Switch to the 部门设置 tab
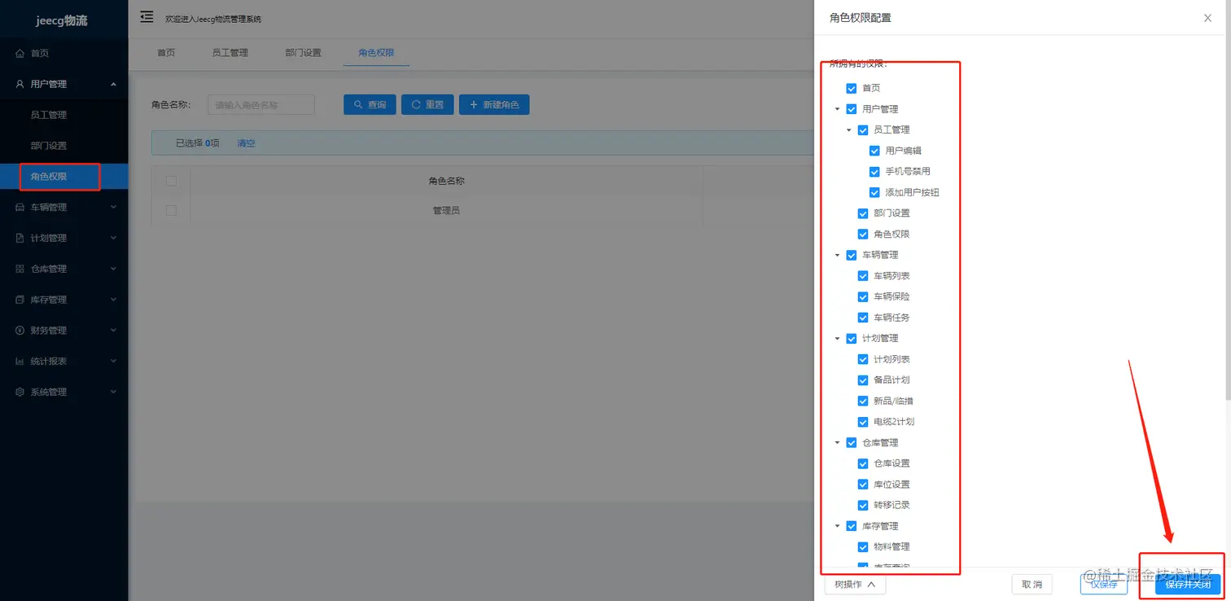Screen dimensions: 1231x601 [x=303, y=53]
